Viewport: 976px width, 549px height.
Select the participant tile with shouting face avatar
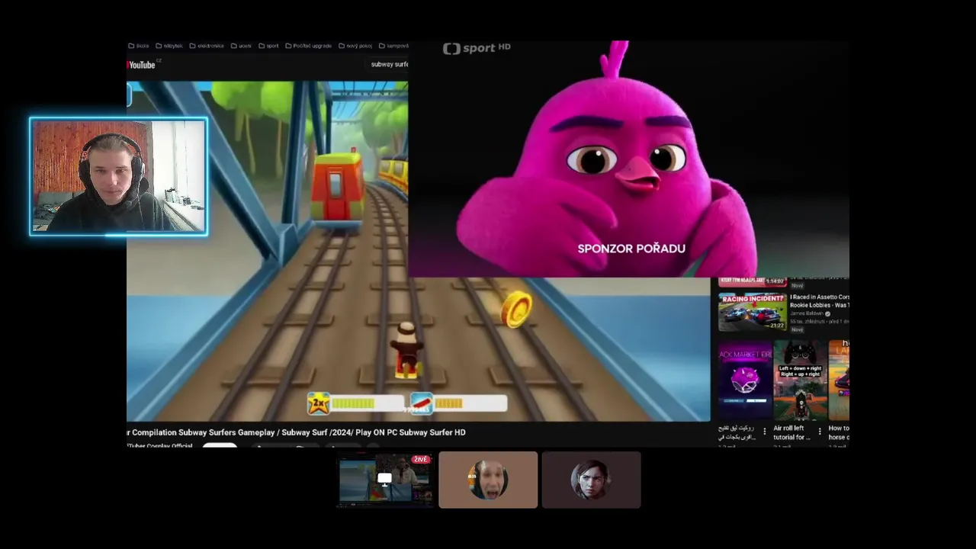point(488,480)
